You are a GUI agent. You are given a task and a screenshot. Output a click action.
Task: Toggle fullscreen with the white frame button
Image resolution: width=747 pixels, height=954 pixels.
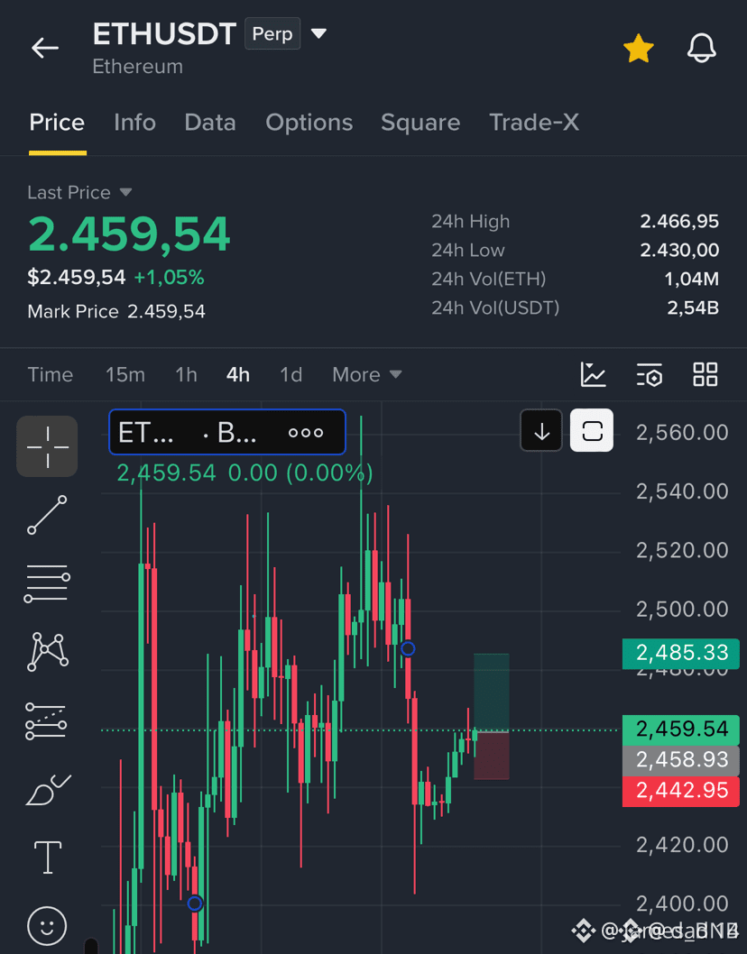click(592, 431)
